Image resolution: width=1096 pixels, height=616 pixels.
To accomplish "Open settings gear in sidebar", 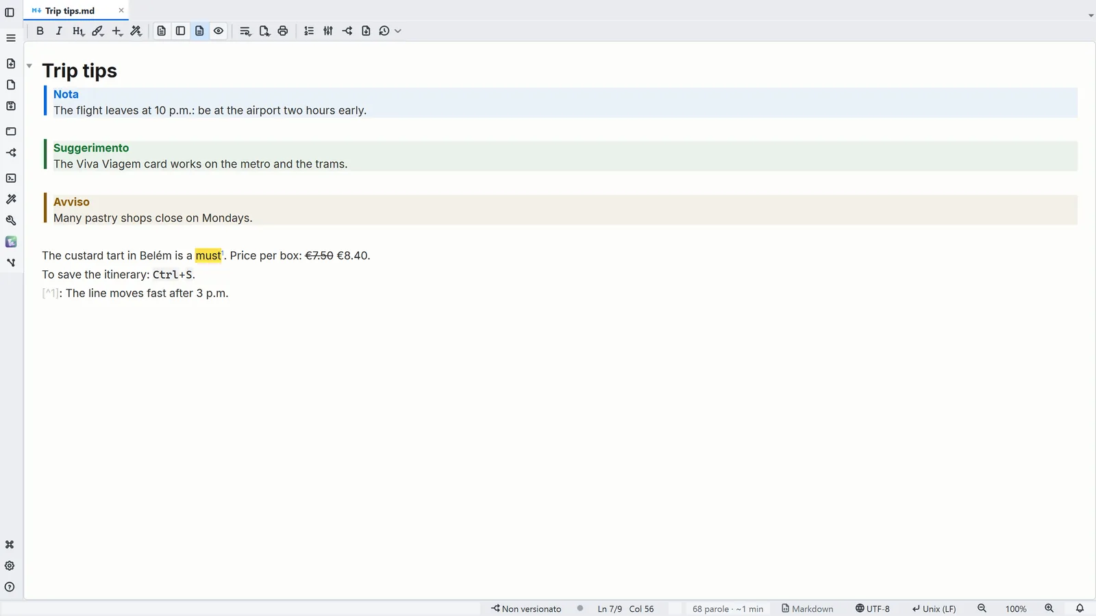I will (x=10, y=566).
